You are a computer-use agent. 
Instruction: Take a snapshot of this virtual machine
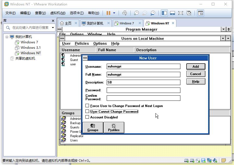tap(136, 13)
